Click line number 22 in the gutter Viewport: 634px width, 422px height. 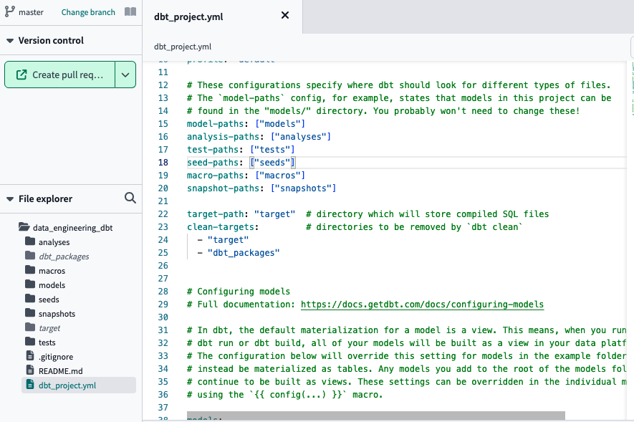(x=163, y=214)
